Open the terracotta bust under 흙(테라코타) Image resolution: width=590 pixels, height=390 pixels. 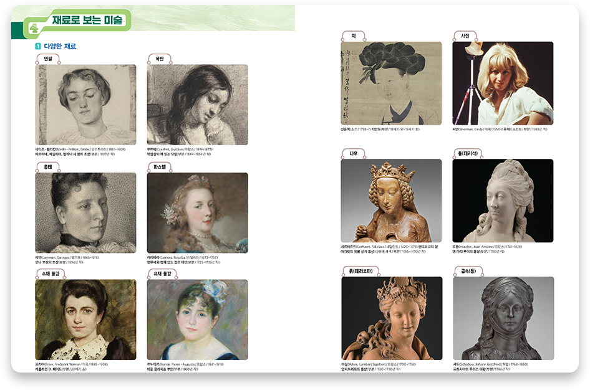392,318
